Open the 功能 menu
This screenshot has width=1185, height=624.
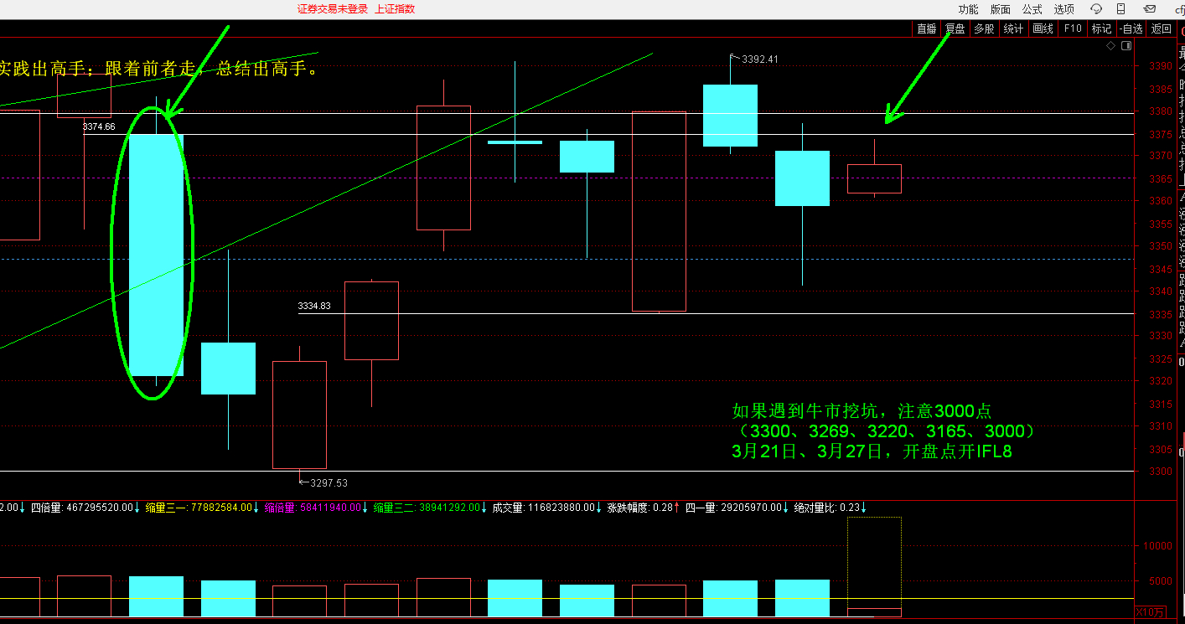coord(968,9)
